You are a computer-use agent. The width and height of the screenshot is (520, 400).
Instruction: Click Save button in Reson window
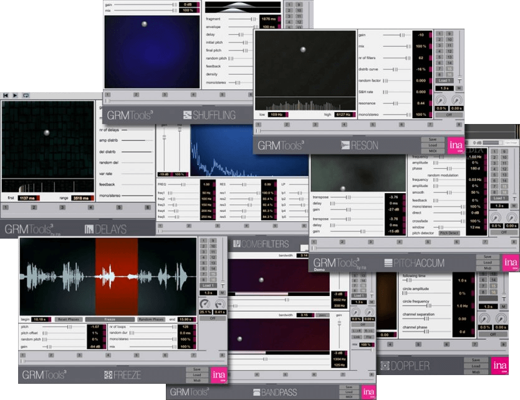[433, 140]
